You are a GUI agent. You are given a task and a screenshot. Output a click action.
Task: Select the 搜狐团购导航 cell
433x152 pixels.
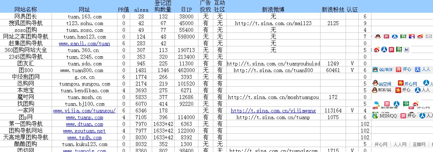pos(25,23)
